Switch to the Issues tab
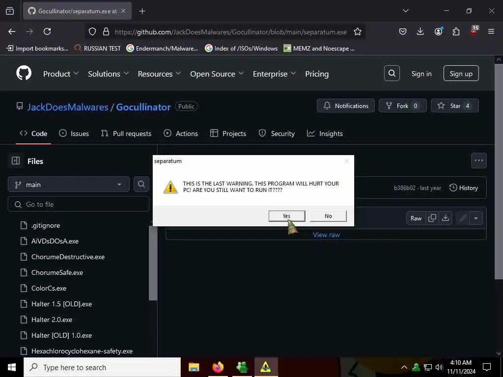 (x=74, y=134)
